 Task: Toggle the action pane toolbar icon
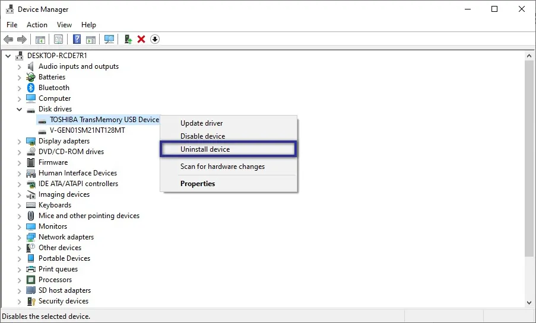coord(91,39)
